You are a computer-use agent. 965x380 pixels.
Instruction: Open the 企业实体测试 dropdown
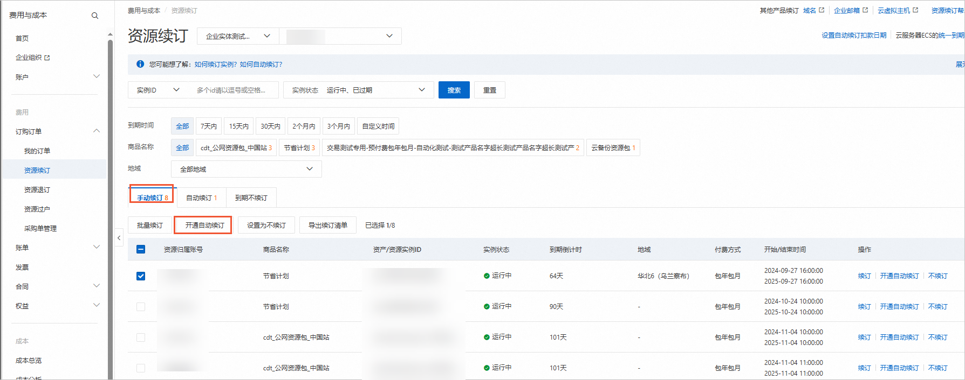pos(238,36)
